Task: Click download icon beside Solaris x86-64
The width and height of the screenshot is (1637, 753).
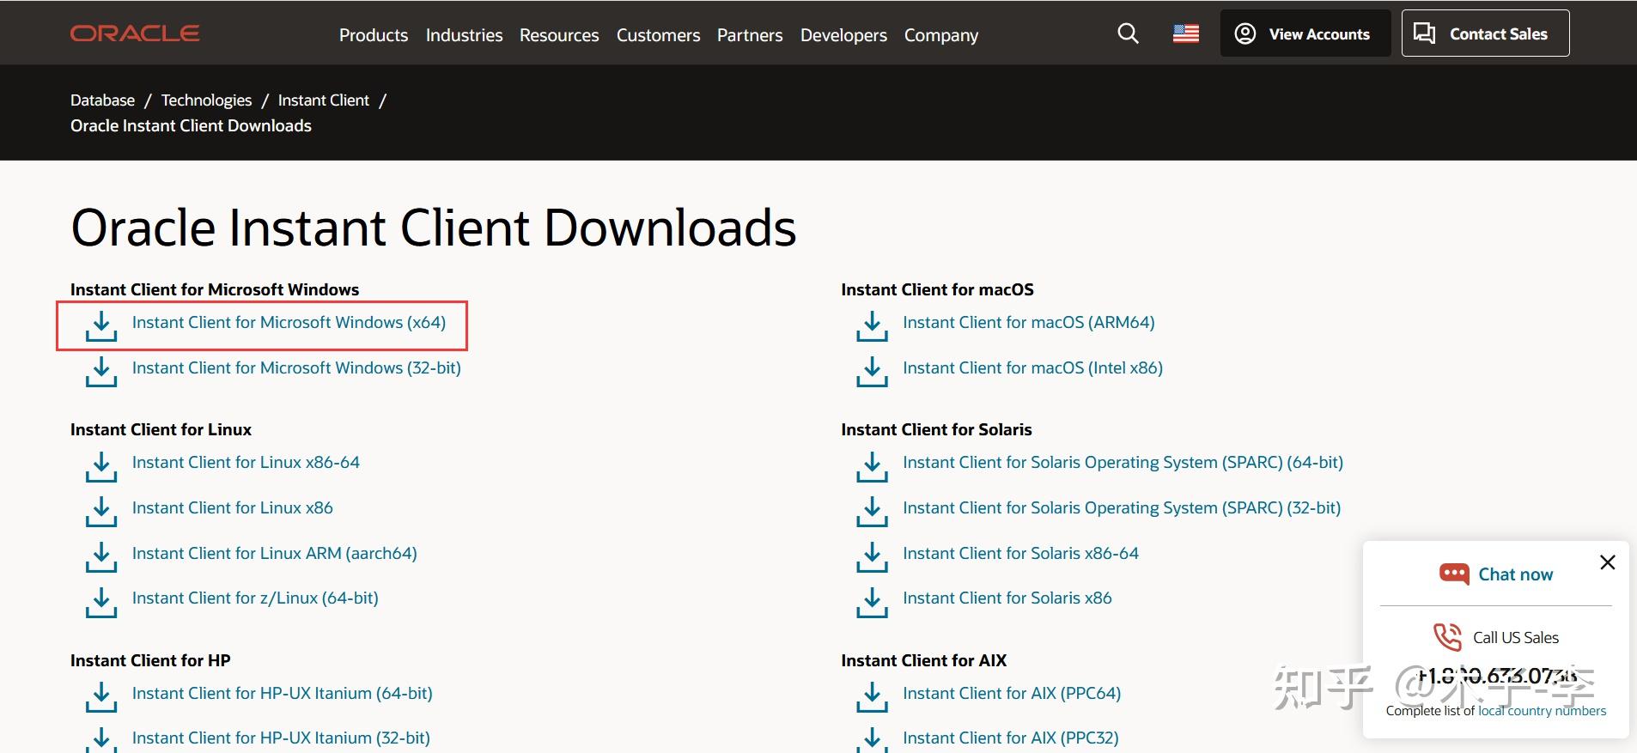Action: tap(872, 556)
